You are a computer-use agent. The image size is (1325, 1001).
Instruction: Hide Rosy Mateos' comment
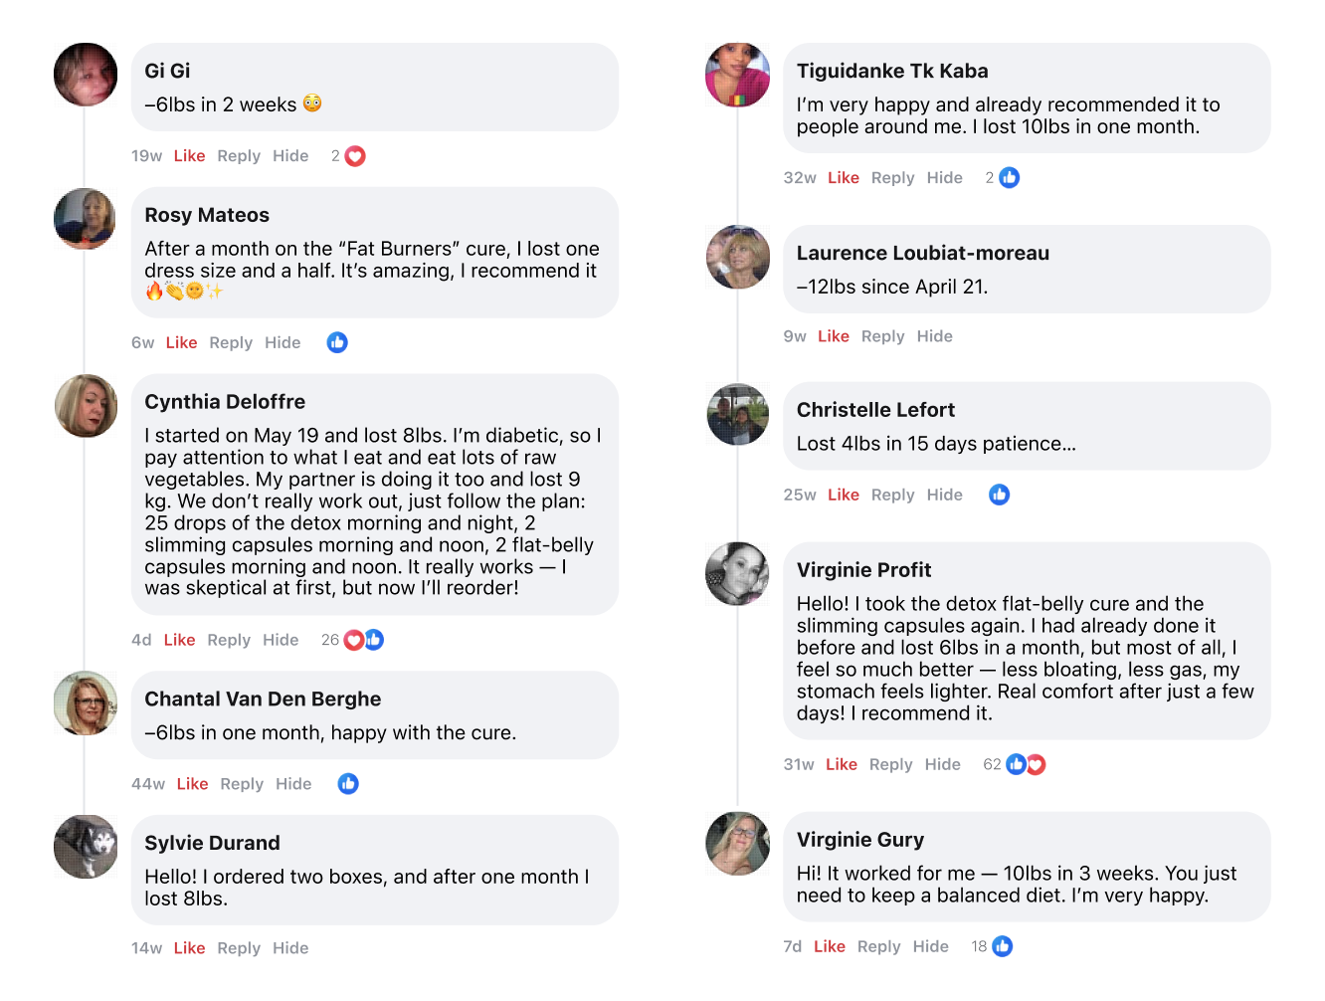[x=283, y=343]
